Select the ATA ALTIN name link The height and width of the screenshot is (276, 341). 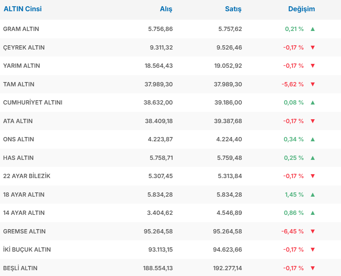click(x=18, y=121)
